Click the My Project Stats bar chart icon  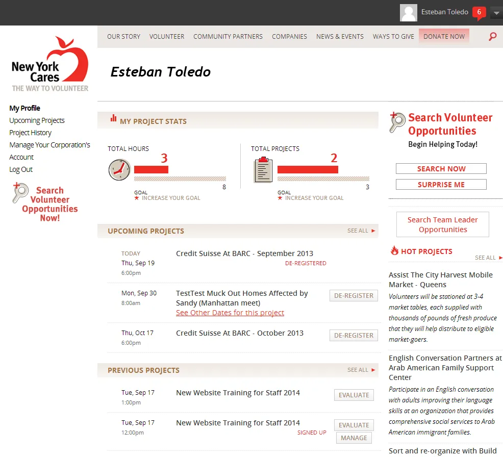(113, 118)
